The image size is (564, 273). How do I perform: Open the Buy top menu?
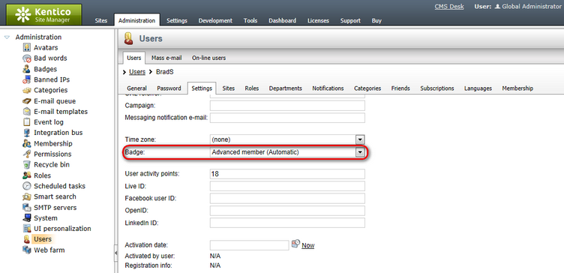coord(376,21)
